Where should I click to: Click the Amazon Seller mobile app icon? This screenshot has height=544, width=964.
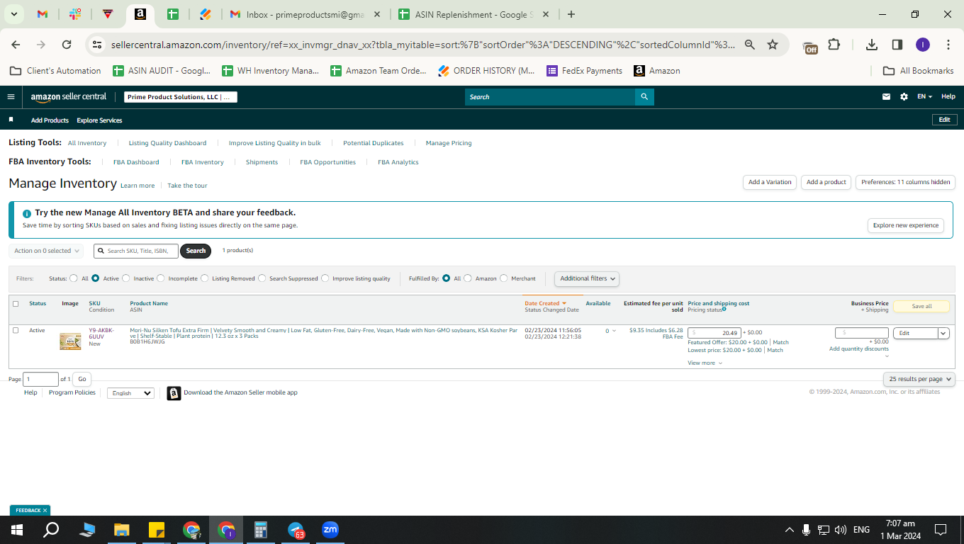[x=174, y=393]
